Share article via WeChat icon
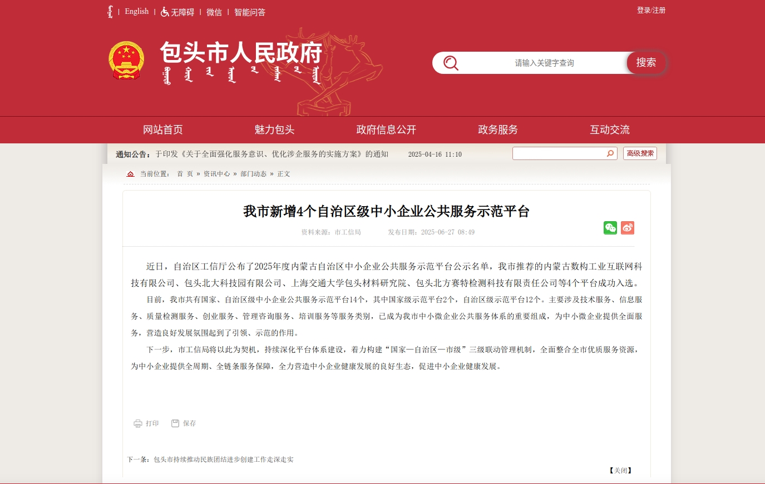This screenshot has height=484, width=765. pos(610,228)
